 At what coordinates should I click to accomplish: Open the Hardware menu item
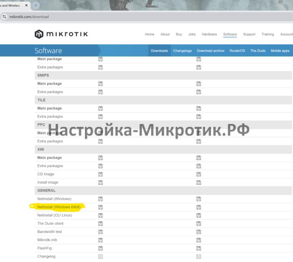209,34
